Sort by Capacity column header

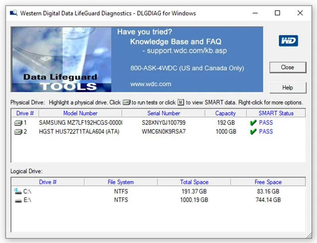pos(225,113)
